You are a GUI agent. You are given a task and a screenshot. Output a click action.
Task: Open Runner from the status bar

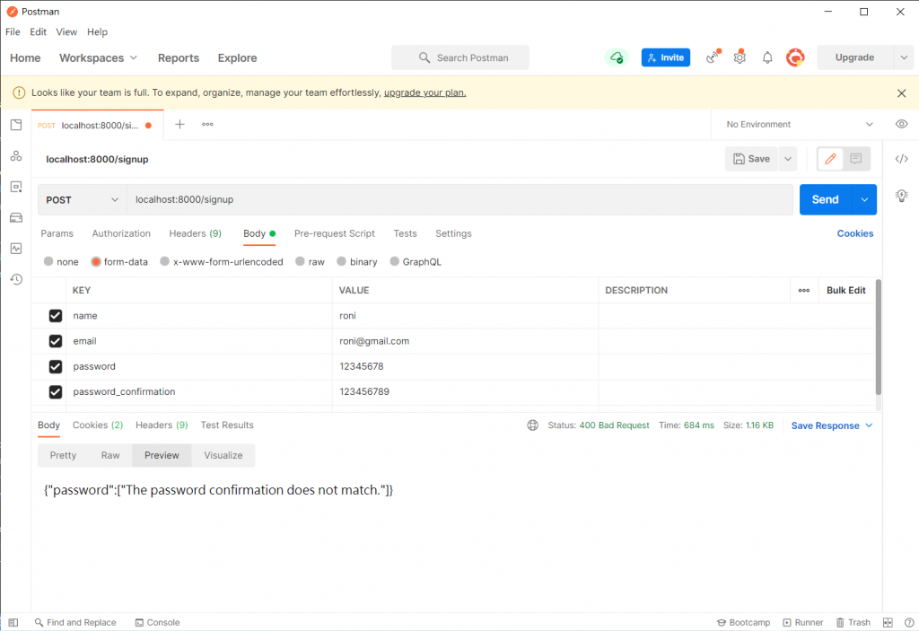[803, 622]
